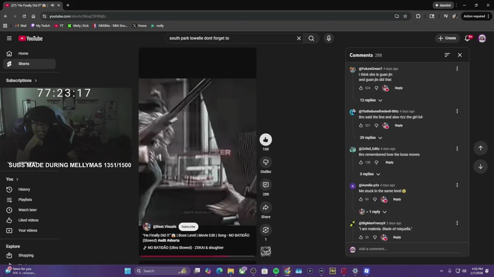Share this short
494x277 pixels.
tap(266, 207)
